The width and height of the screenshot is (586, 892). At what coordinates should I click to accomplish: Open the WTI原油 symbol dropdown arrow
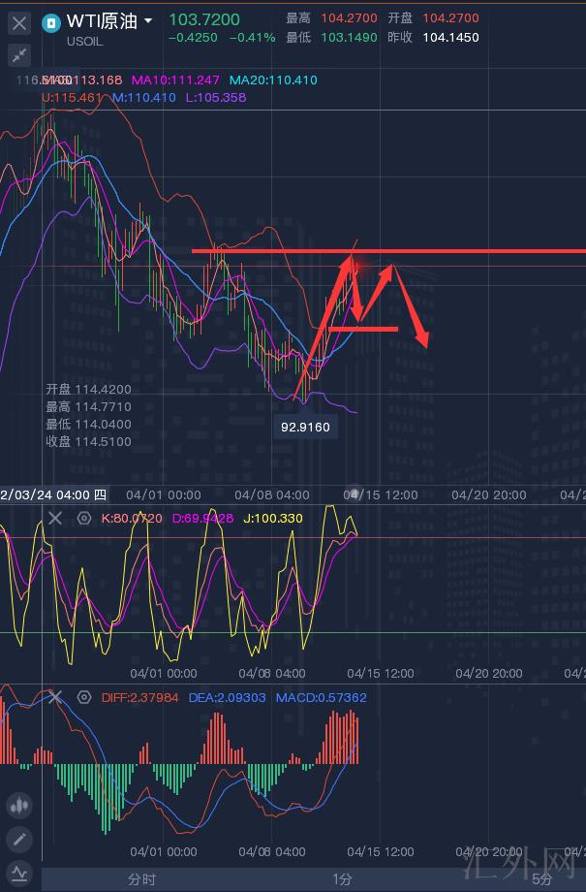coord(148,21)
